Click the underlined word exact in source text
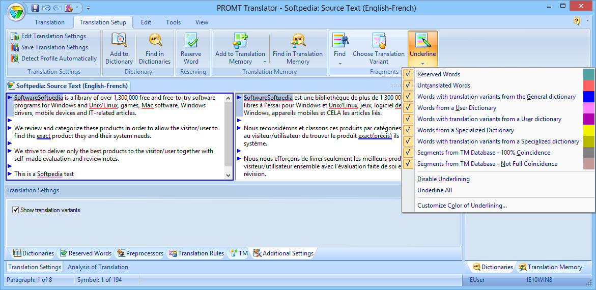 (x=44, y=136)
